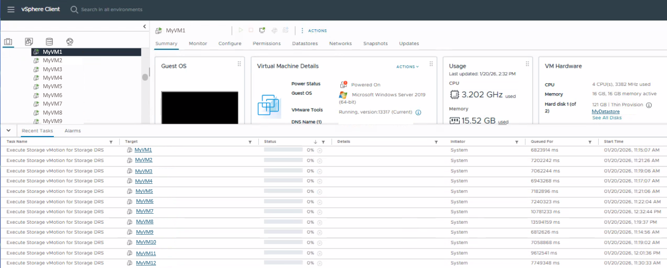
Task: Click VMware Tools version info icon
Action: point(418,113)
